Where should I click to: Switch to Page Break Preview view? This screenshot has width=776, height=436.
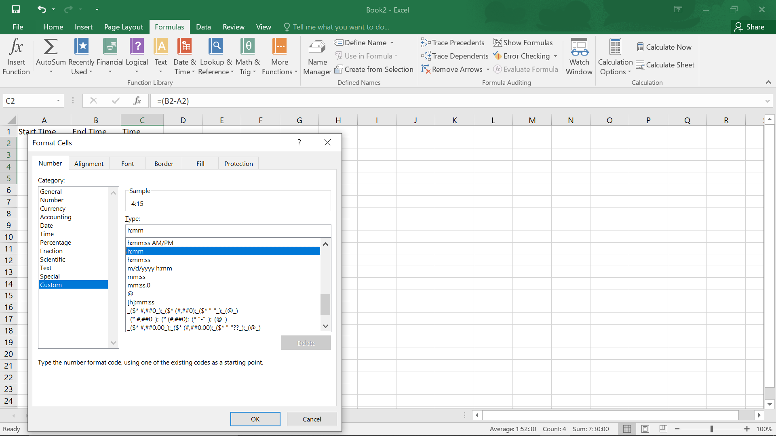coord(663,429)
